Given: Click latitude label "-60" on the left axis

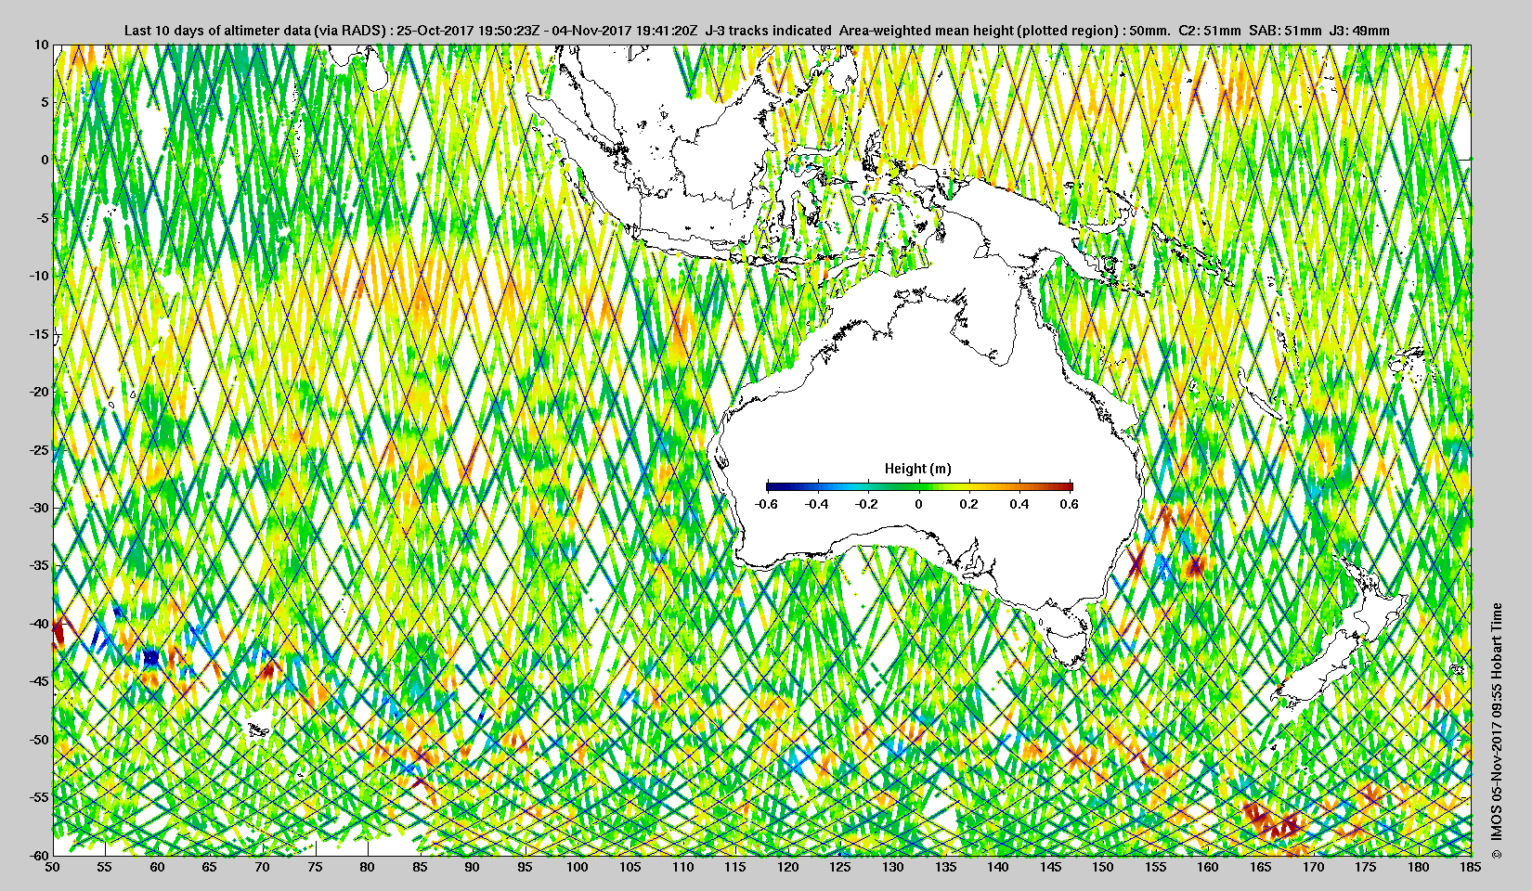Looking at the screenshot, I should click(38, 855).
